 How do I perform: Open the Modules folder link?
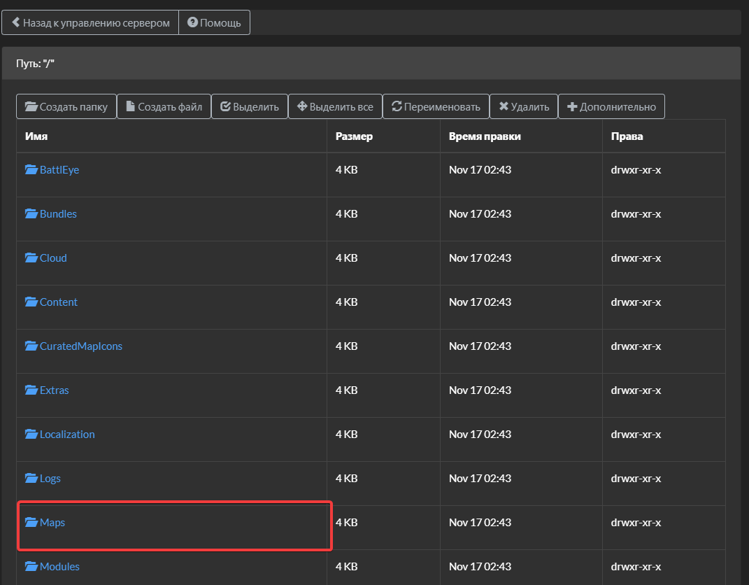[x=59, y=566]
